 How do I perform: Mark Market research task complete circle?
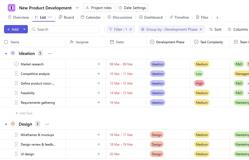[16, 64]
